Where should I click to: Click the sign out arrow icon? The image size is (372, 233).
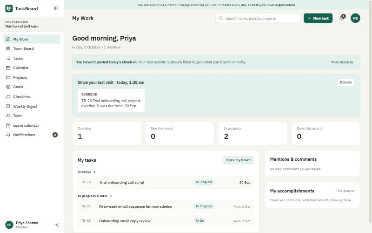pos(56,225)
